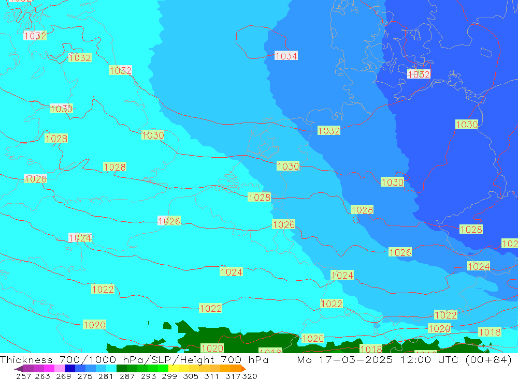
Task: Click legend value 263
Action: click(x=42, y=376)
